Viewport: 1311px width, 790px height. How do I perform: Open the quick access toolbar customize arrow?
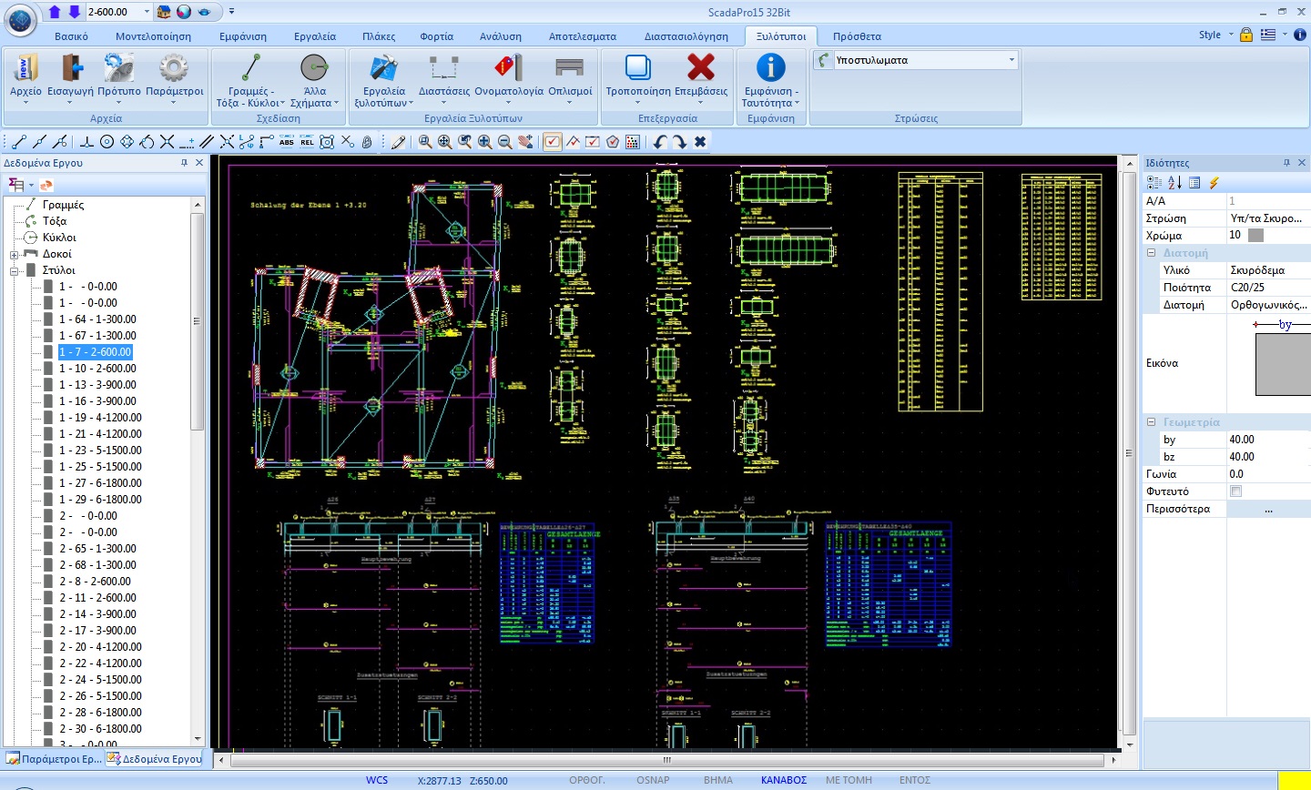tap(232, 12)
